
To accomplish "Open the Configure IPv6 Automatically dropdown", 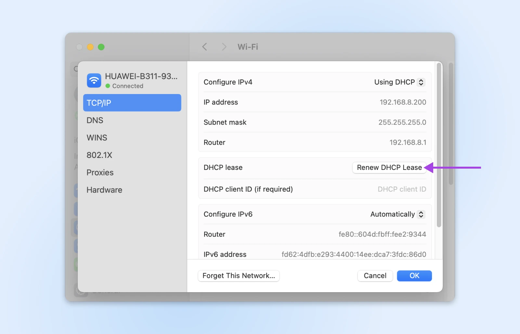I will 397,214.
